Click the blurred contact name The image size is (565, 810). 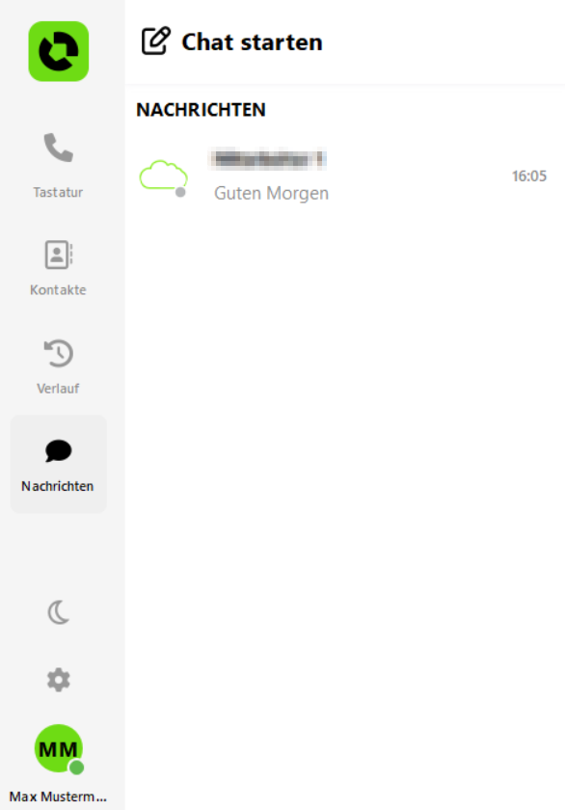[x=267, y=158]
